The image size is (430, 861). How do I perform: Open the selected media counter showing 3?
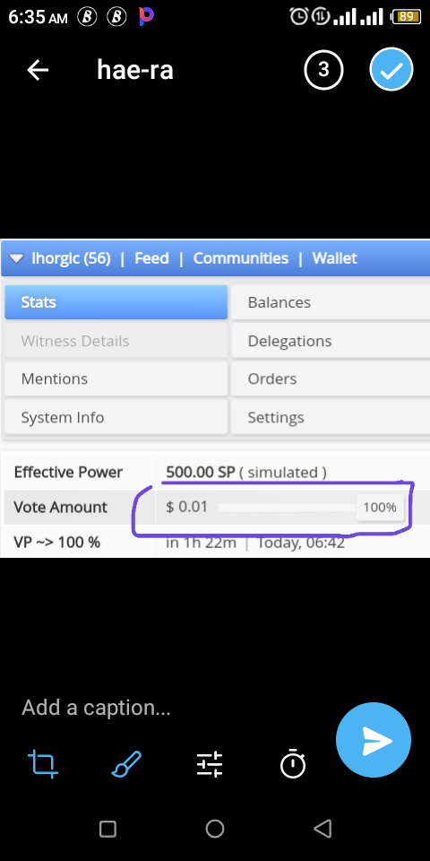tap(323, 70)
